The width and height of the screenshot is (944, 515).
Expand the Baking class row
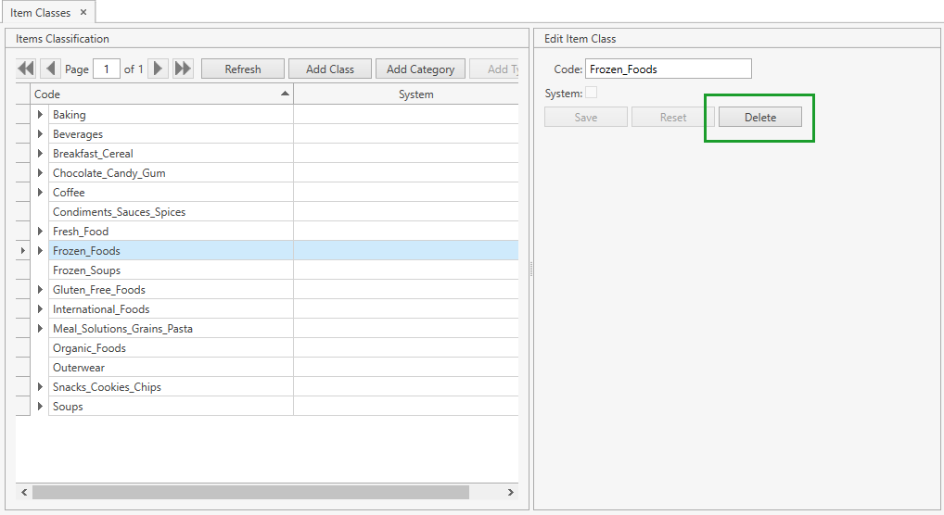[40, 115]
